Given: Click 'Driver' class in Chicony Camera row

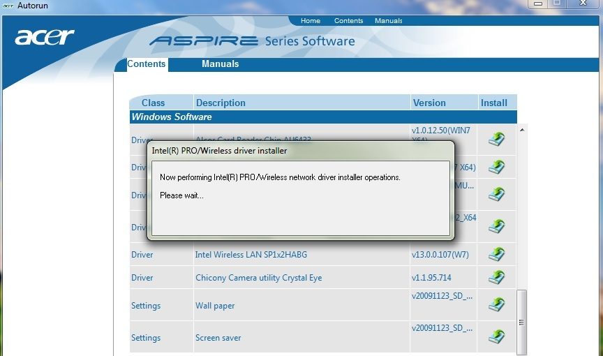Looking at the screenshot, I should 142,278.
